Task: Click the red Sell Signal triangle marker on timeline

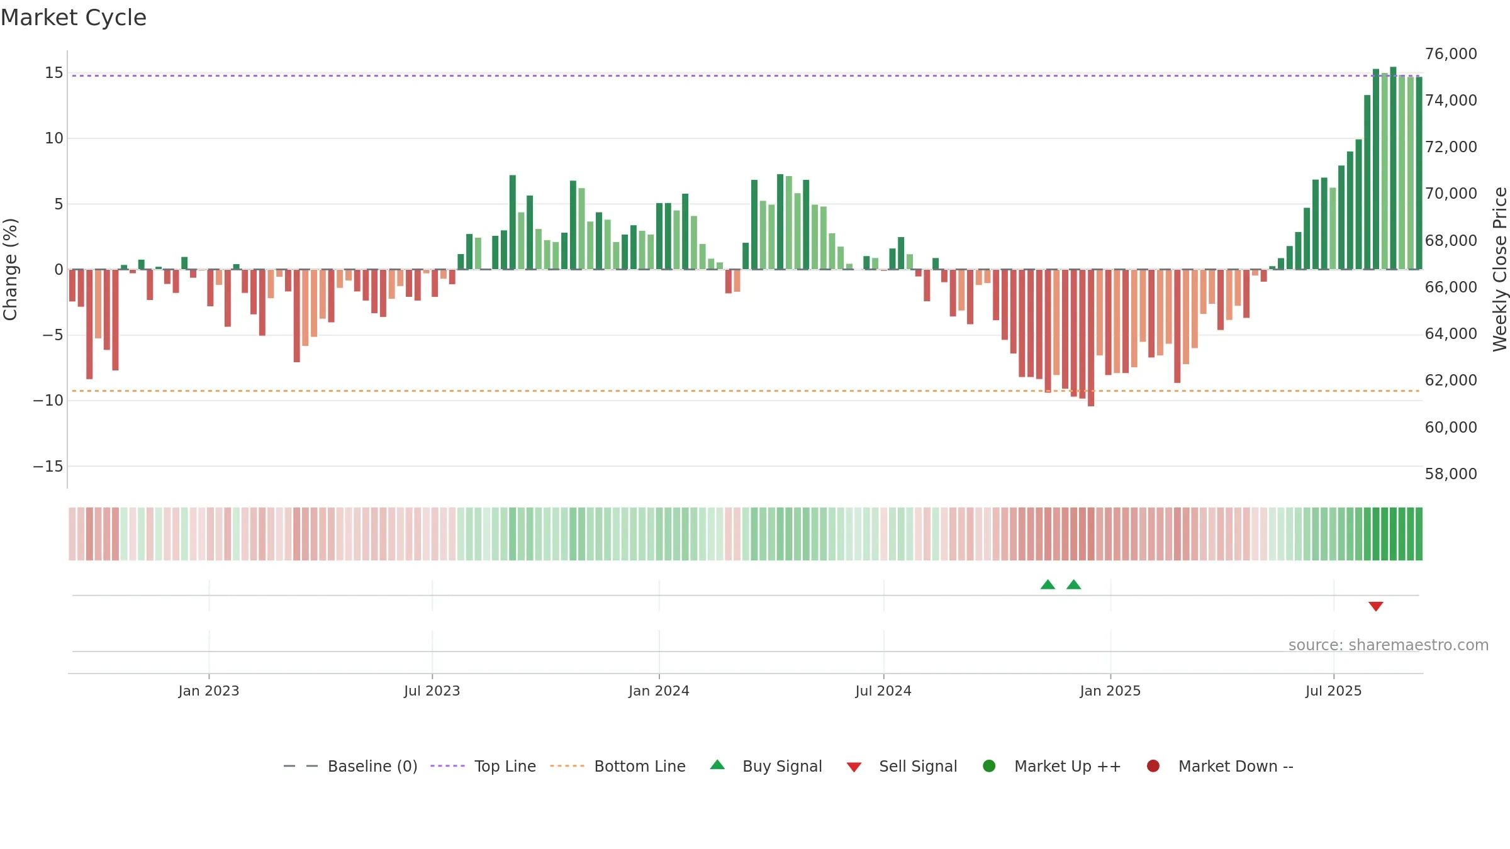Action: [x=1375, y=606]
